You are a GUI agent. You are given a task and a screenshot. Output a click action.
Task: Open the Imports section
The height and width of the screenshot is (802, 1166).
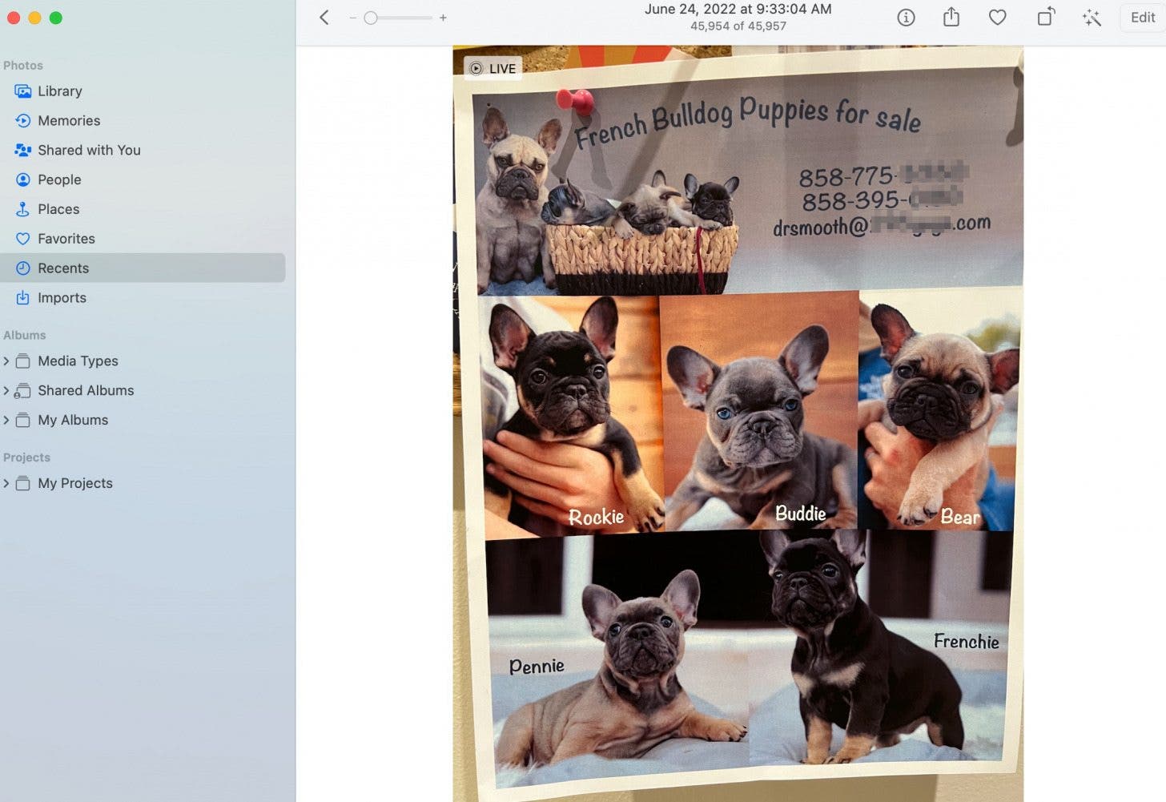coord(22,297)
